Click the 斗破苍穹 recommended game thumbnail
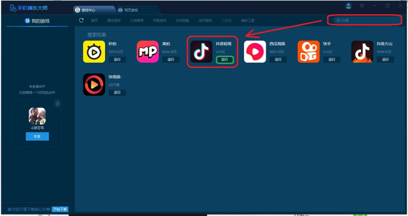Image resolution: width=408 pixels, height=216 pixels. (x=37, y=116)
